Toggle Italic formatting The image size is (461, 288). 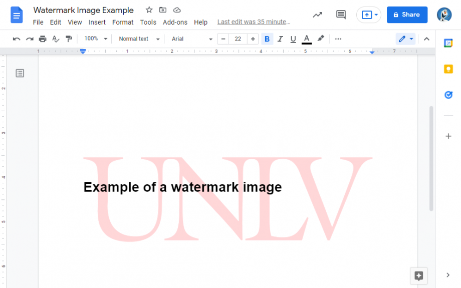[280, 39]
